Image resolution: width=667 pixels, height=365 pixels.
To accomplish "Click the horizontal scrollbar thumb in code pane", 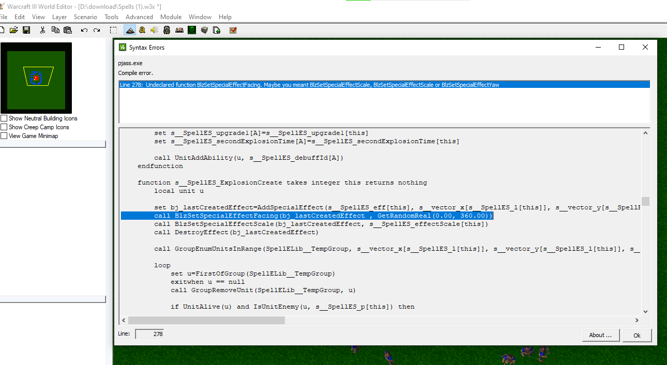I will [x=206, y=320].
